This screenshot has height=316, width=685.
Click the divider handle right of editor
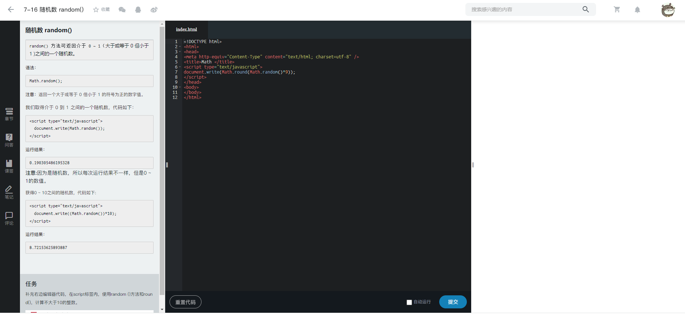point(473,165)
